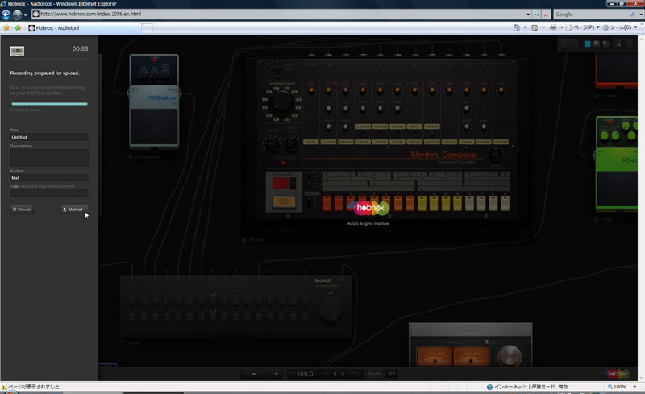Screen dimensions: 645x394
Task: Click the close circle next to Crusher
Action: point(596,96)
